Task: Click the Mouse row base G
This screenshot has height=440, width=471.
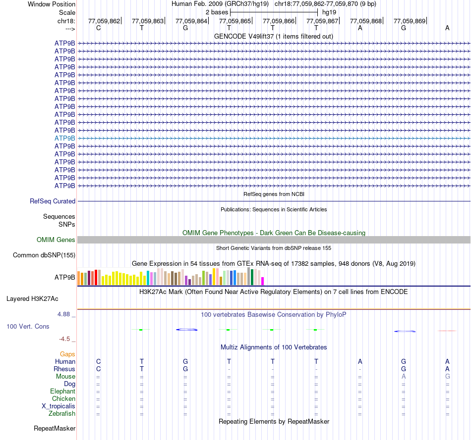Action: [x=447, y=377]
